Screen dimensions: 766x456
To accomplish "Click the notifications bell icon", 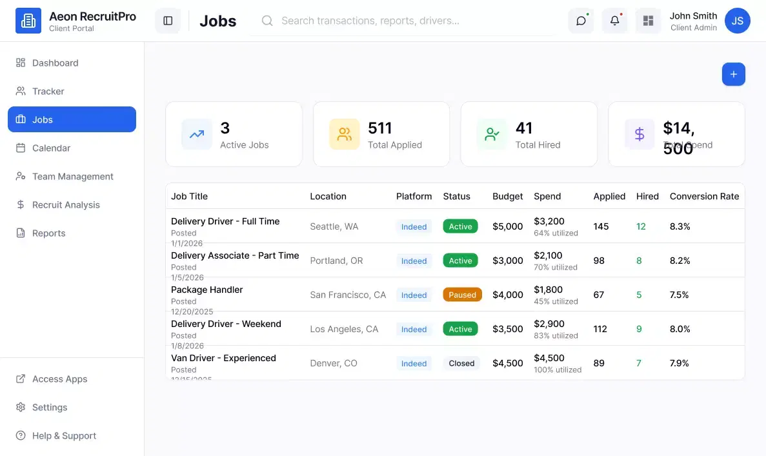I will point(614,21).
